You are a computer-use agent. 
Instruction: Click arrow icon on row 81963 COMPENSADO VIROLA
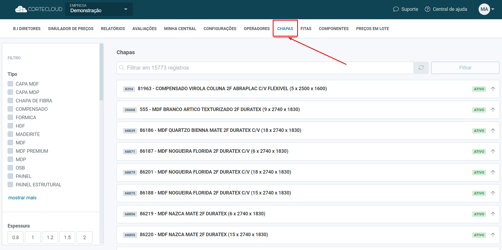(493, 89)
